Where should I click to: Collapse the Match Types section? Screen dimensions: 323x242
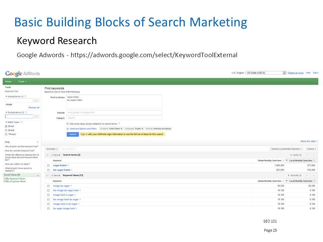point(6,122)
